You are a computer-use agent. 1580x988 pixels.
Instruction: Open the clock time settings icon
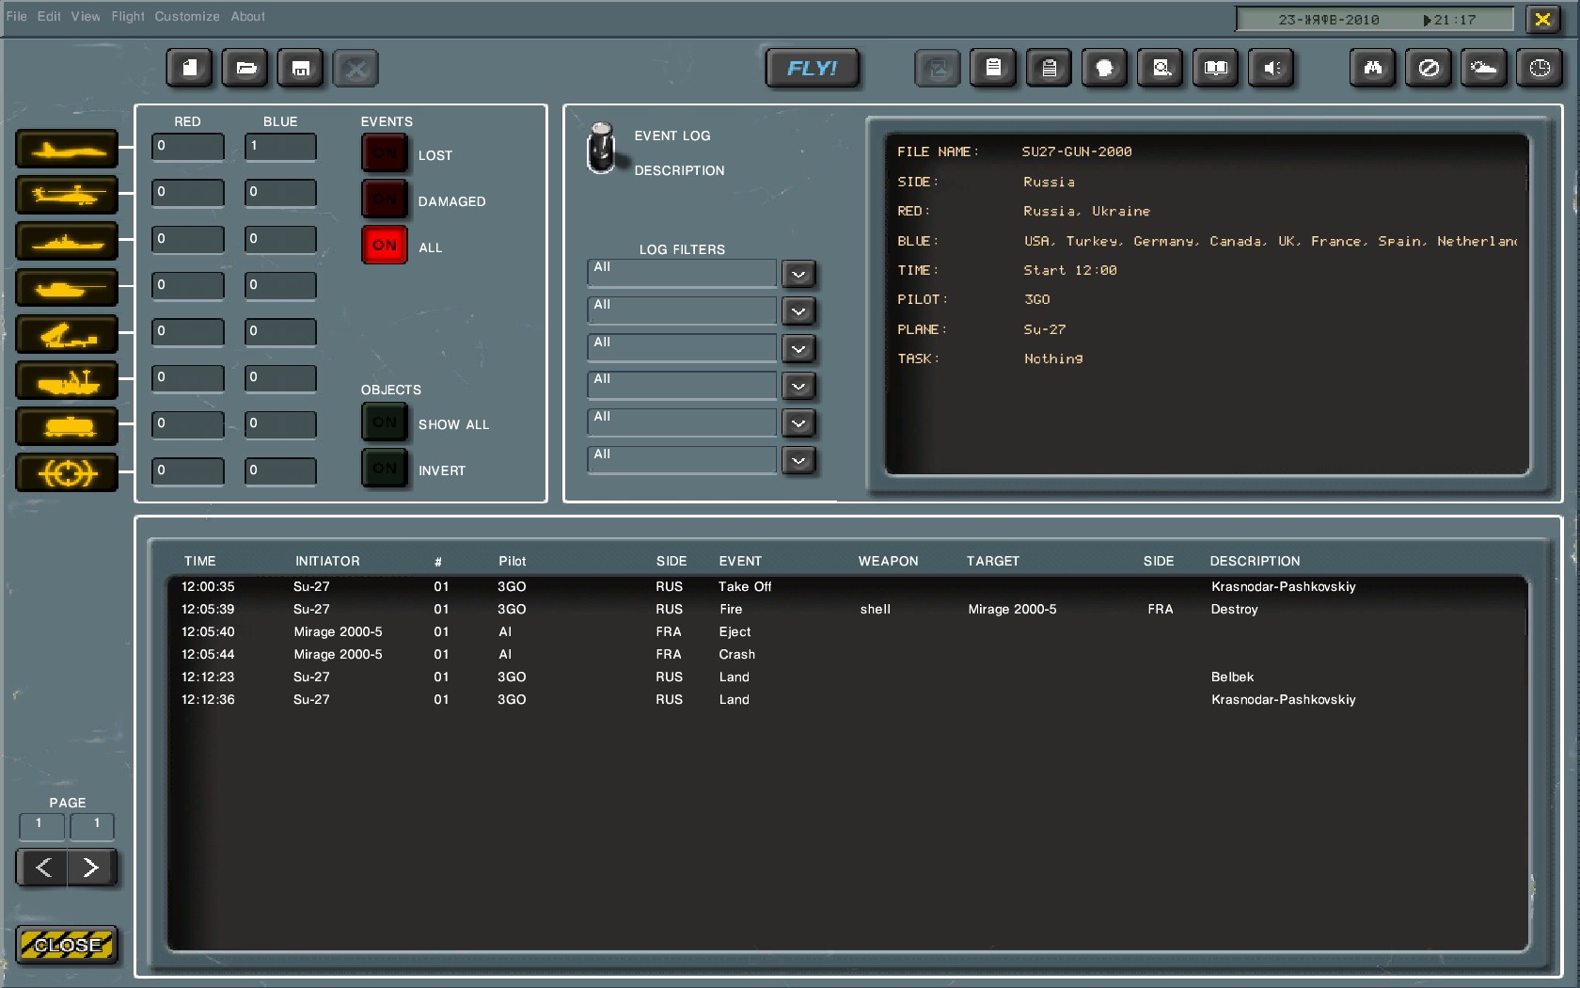(x=1540, y=68)
